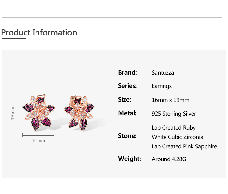Click the Brand: label

coord(127,72)
